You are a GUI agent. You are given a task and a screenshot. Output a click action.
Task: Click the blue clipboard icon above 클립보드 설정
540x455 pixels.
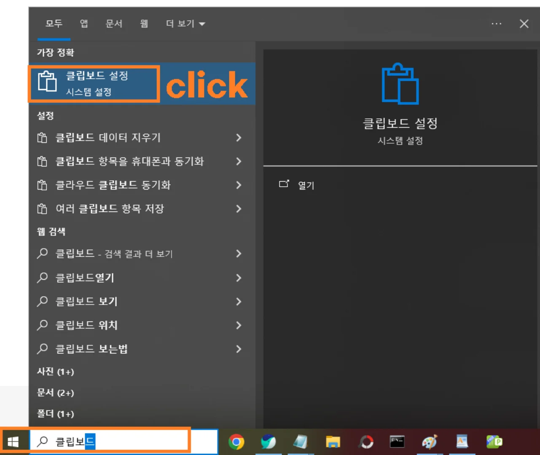[x=400, y=84]
